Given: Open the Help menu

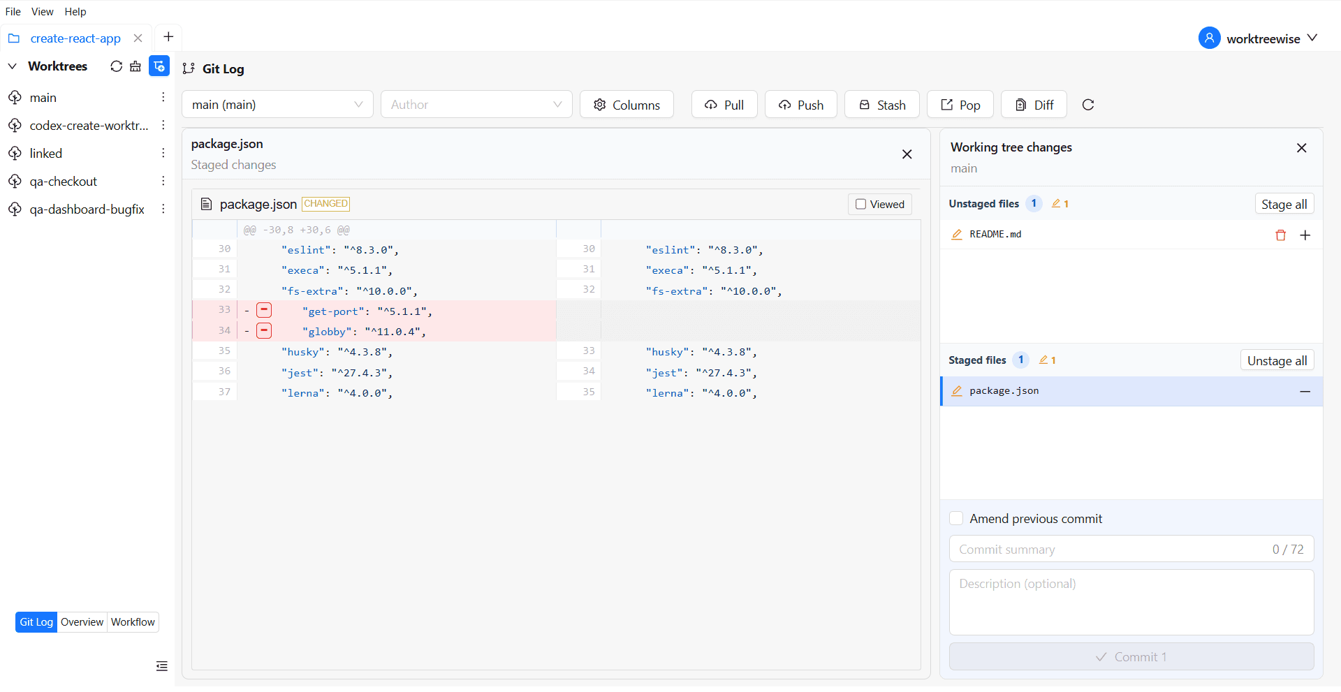Looking at the screenshot, I should coord(75,12).
